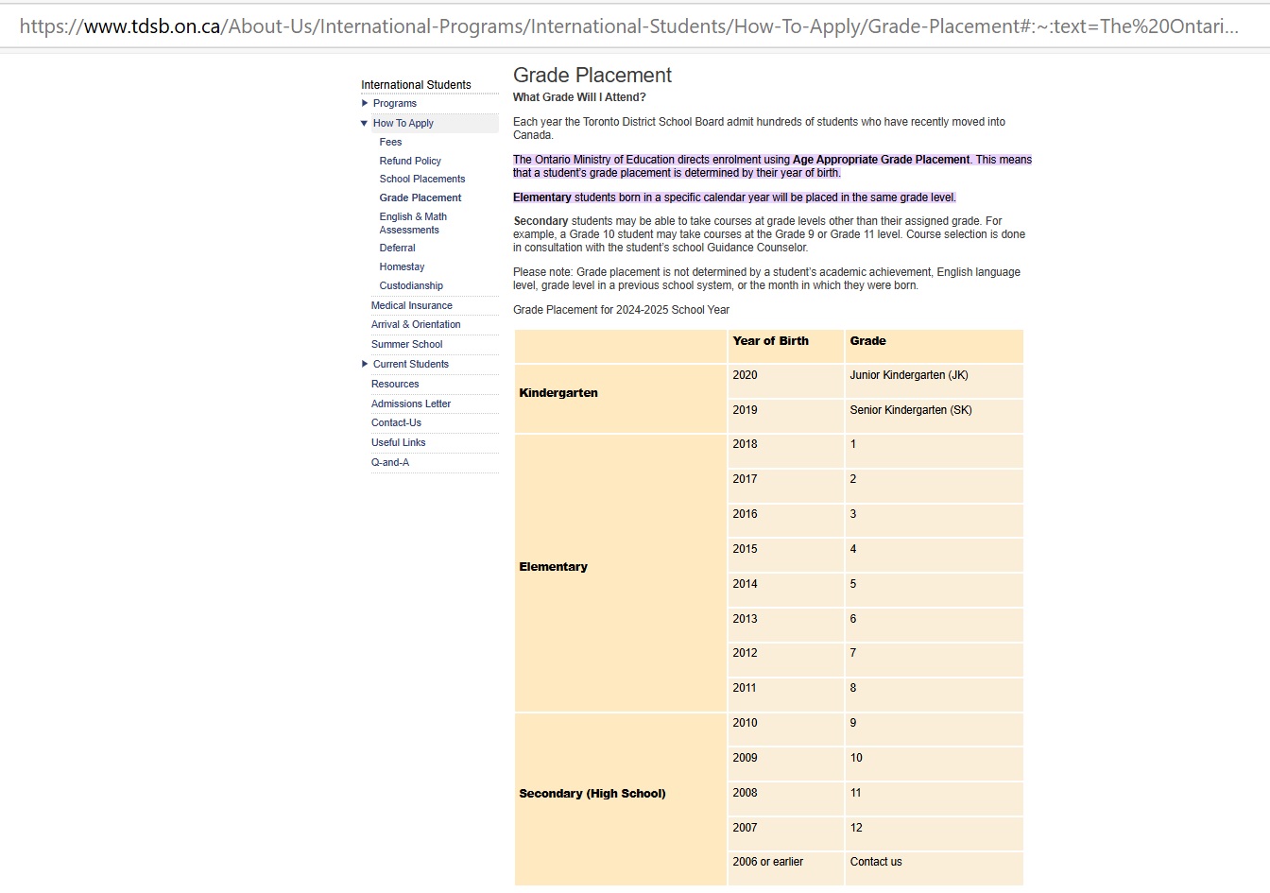Click the International Students sidebar heading
The width and height of the screenshot is (1270, 893).
pyautogui.click(x=416, y=85)
